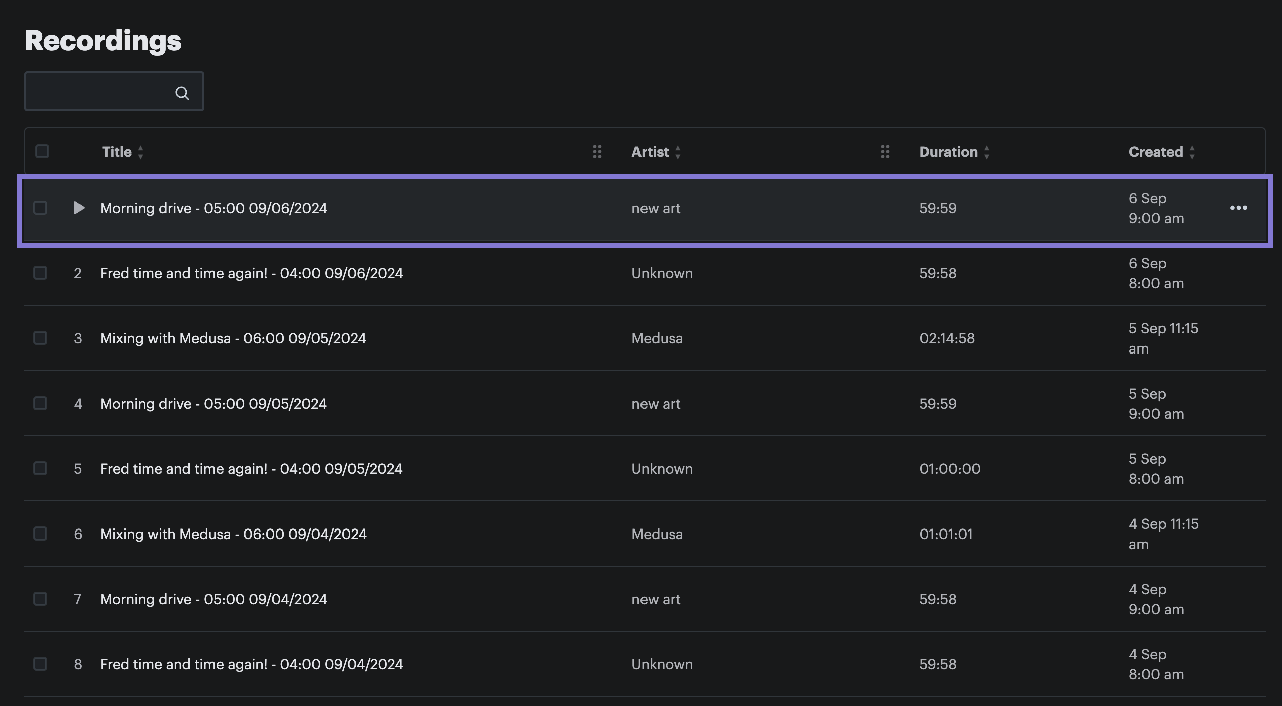This screenshot has height=706, width=1282.
Task: Click created date 5 Sep 11:15 am
Action: (1163, 338)
